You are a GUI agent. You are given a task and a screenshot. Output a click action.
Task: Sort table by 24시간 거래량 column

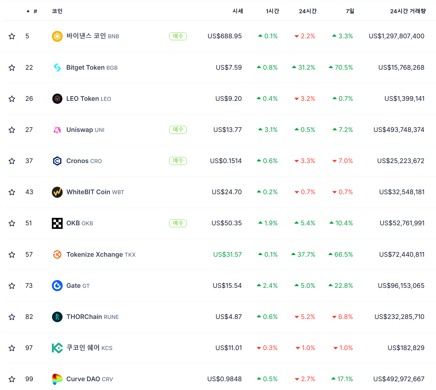408,11
